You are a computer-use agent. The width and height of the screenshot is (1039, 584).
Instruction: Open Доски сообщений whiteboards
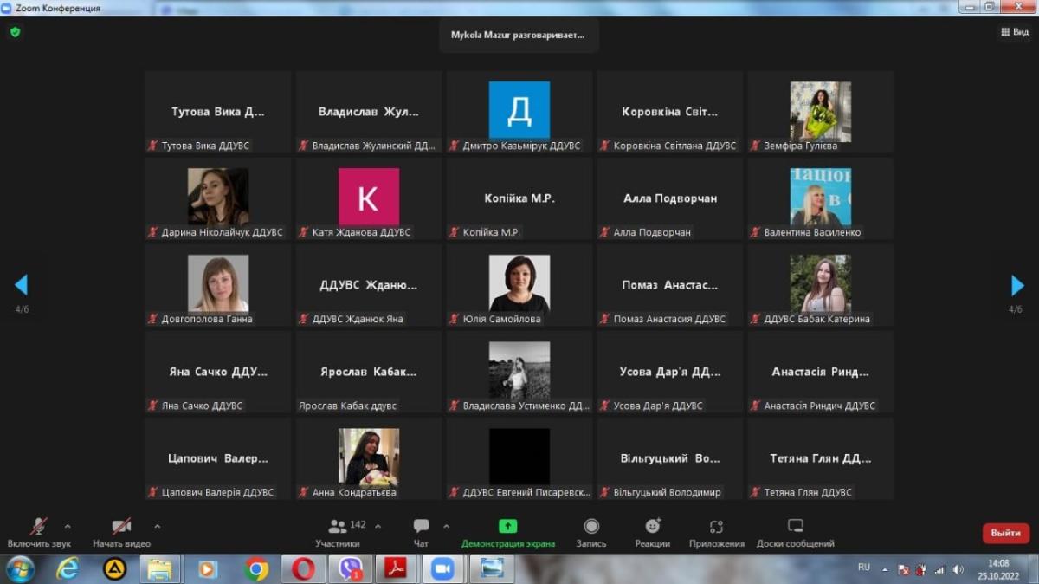(x=795, y=527)
